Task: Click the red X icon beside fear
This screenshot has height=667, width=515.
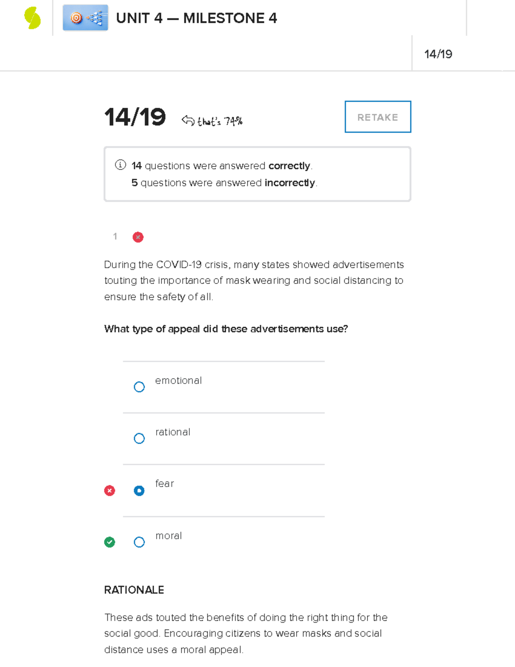Action: click(x=109, y=490)
